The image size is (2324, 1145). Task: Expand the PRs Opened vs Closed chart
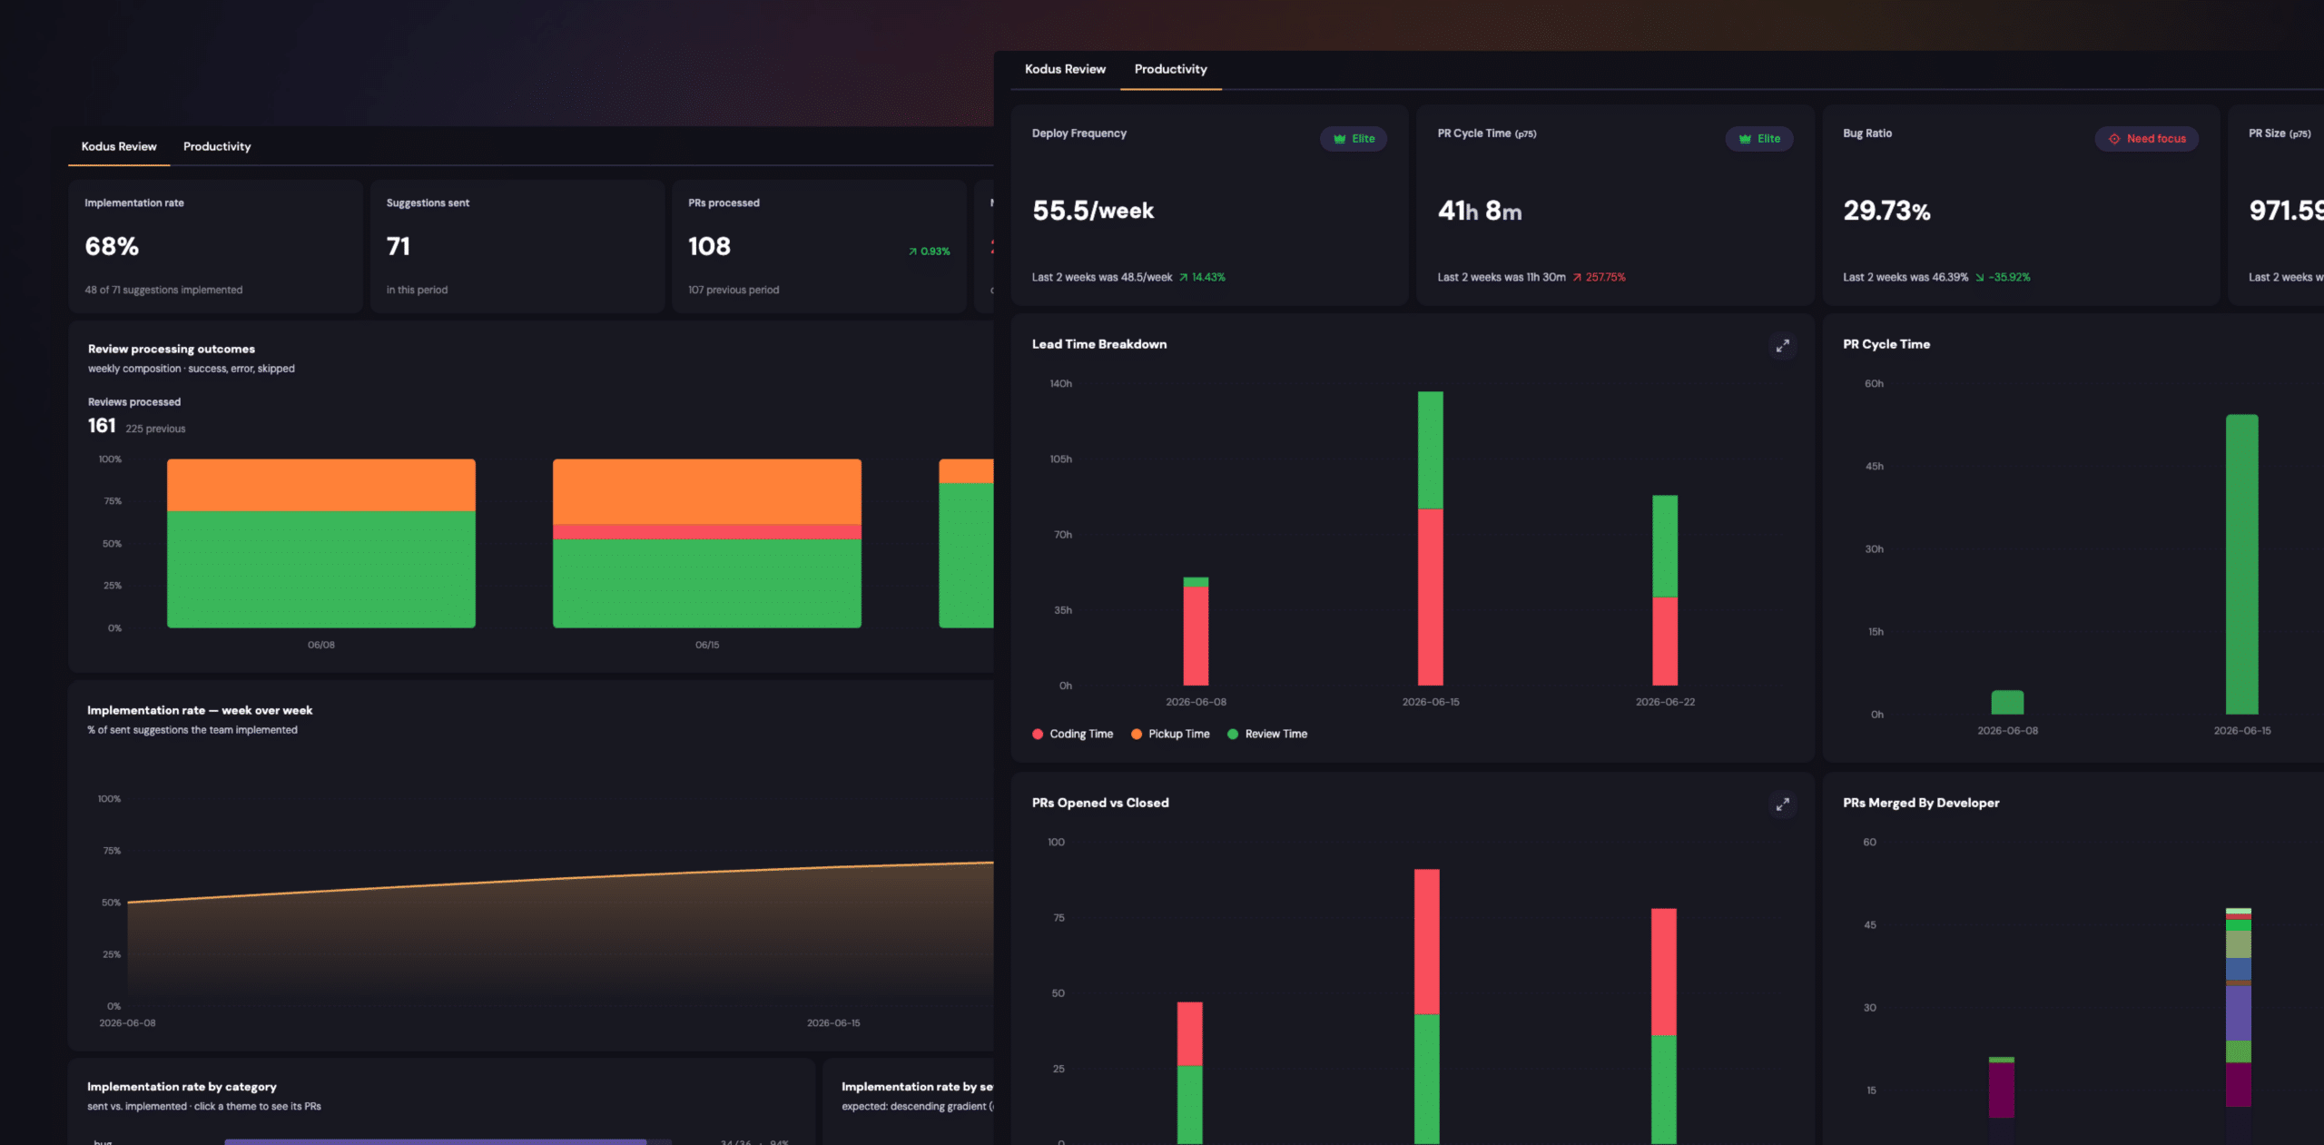pos(1783,804)
